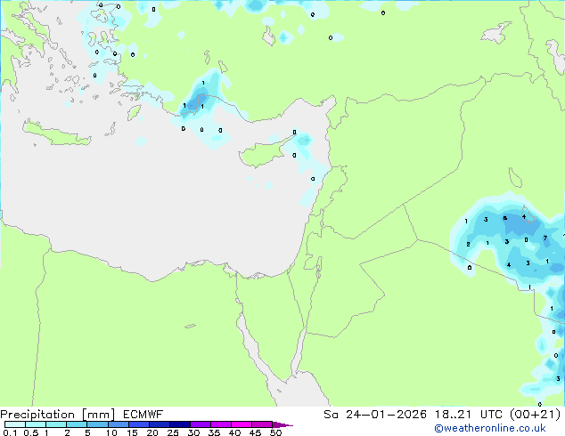Click the 'Precipitation [mm]' title text
The height and width of the screenshot is (436, 565).
(58, 415)
